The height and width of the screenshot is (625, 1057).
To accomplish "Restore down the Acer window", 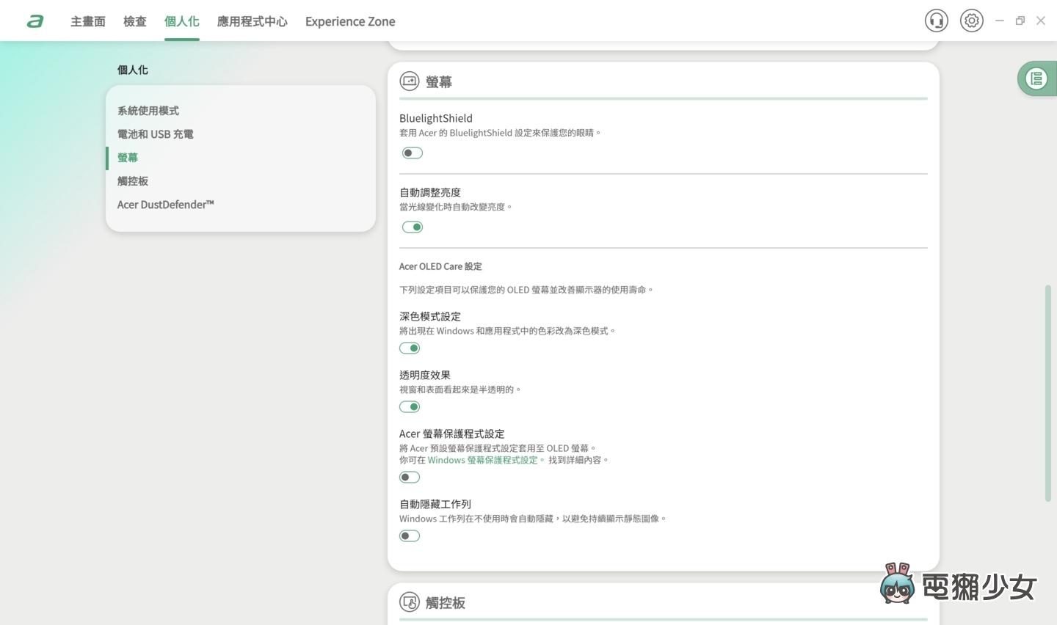I will 1020,21.
